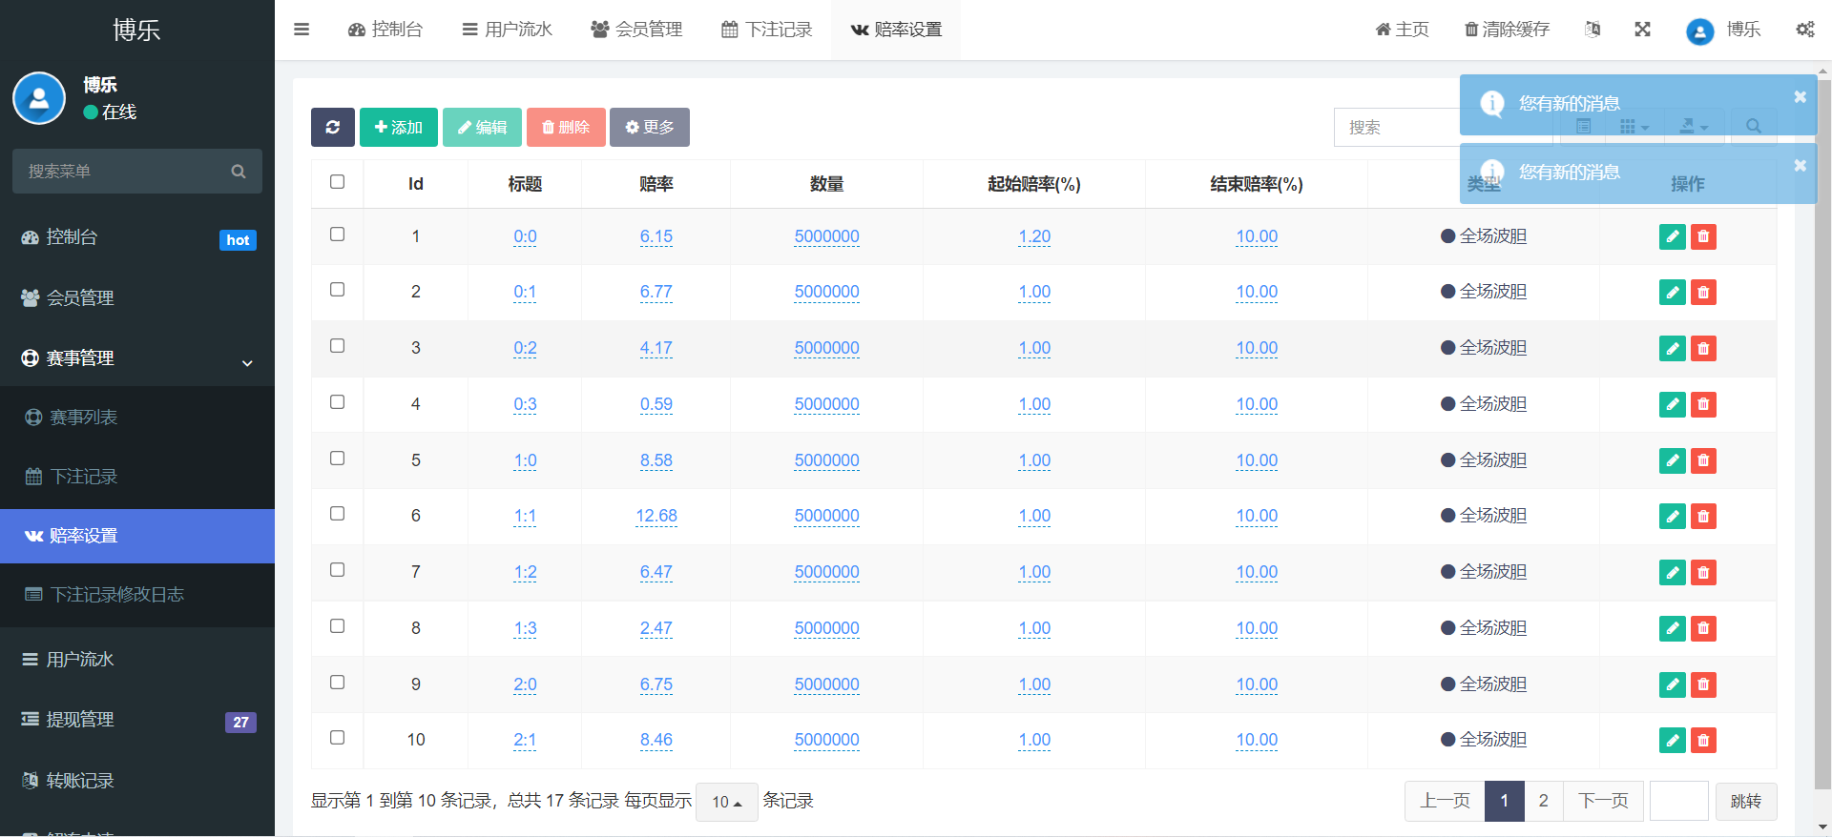Check the select-all checkbox in table header
The height and width of the screenshot is (837, 1832).
[x=337, y=182]
